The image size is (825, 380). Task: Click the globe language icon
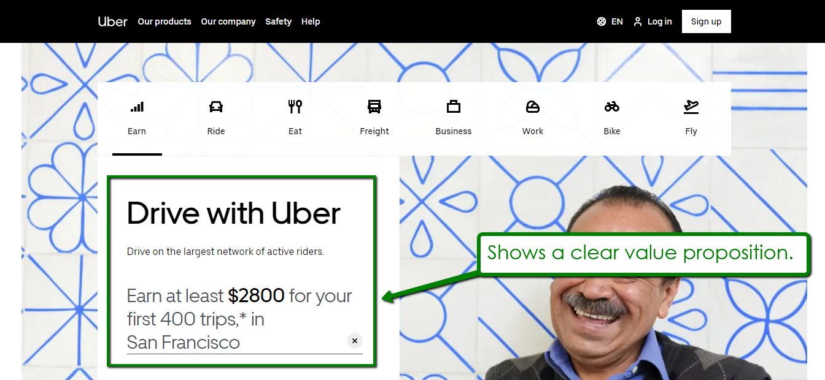[602, 21]
